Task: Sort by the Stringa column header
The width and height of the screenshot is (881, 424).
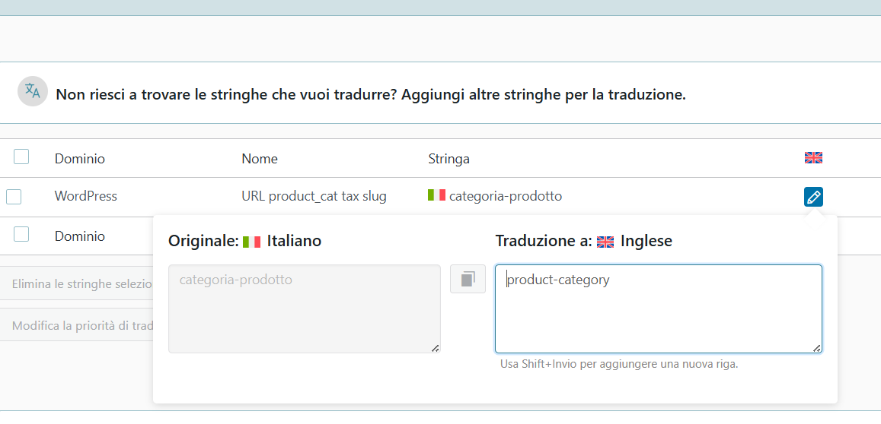Action: click(x=449, y=159)
